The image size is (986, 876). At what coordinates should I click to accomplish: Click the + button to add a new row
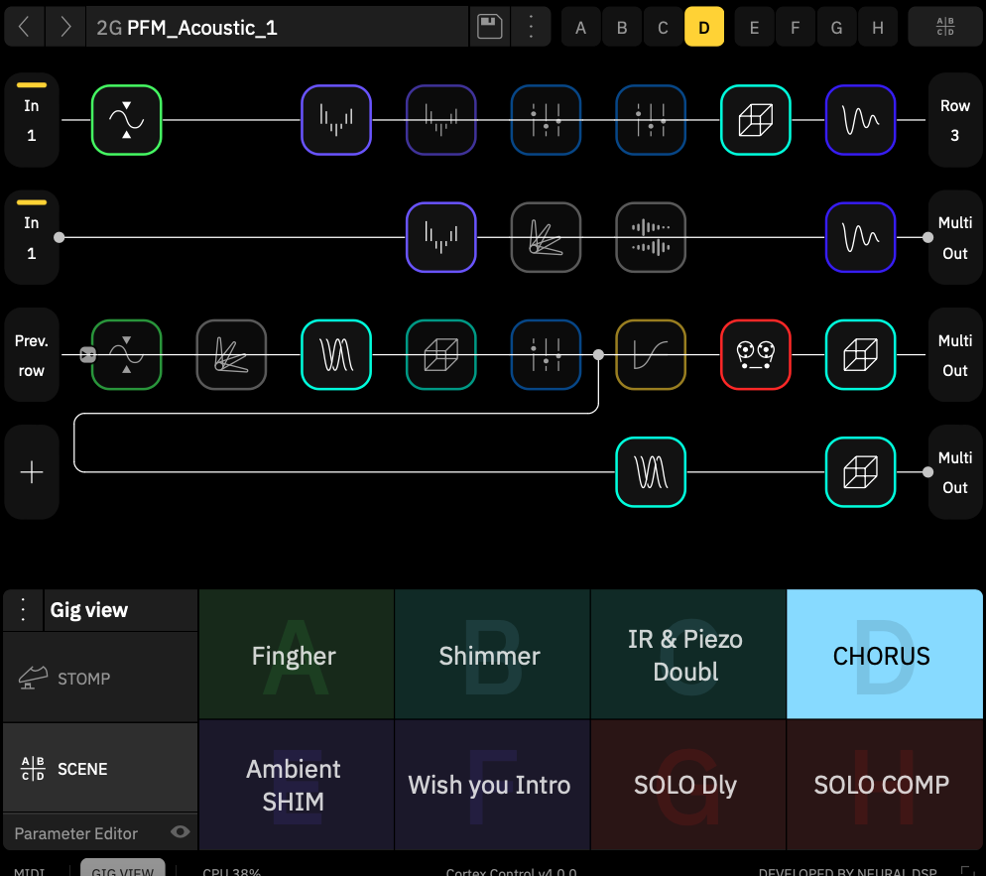coord(31,471)
